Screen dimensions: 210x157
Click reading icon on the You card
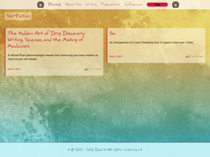[x=187, y=56]
